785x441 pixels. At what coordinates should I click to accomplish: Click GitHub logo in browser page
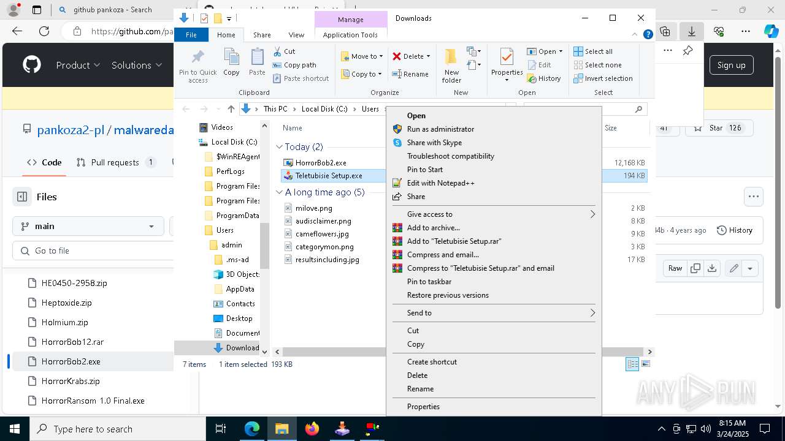(32, 65)
